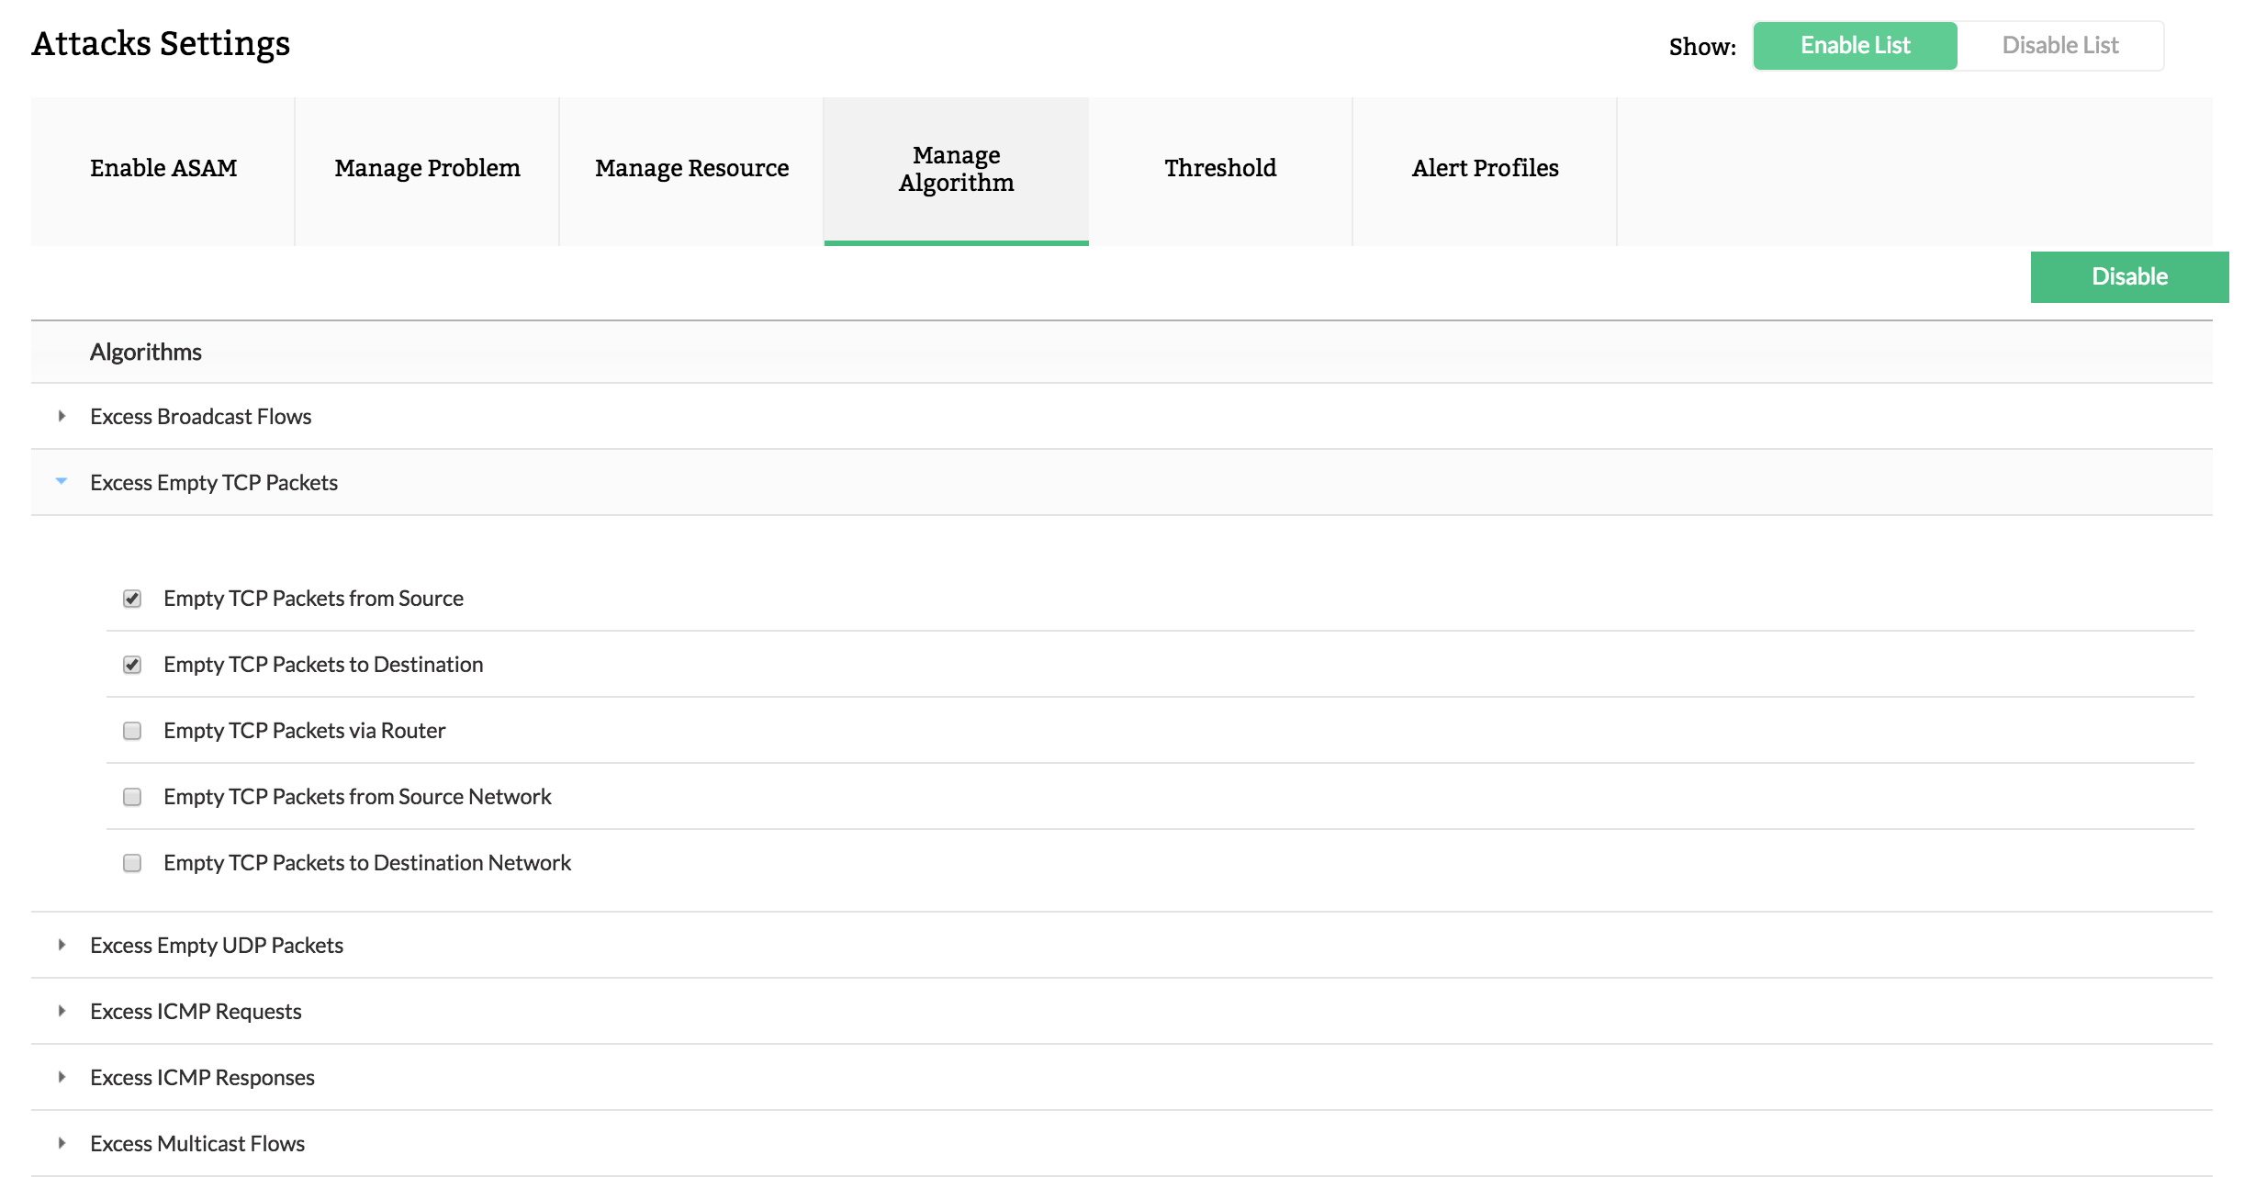Expand the Excess ICMP Requests arrow
2244x1177 pixels.
[62, 1011]
